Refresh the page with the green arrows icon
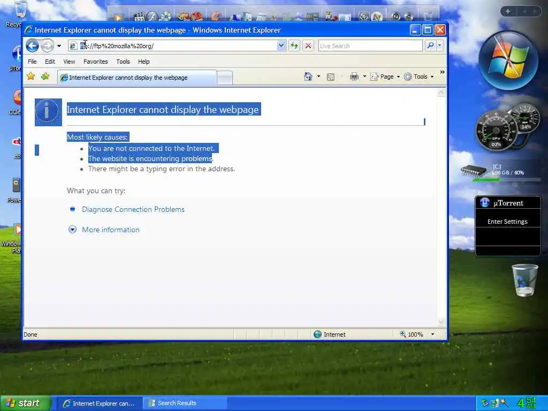548x411 pixels. (x=294, y=46)
